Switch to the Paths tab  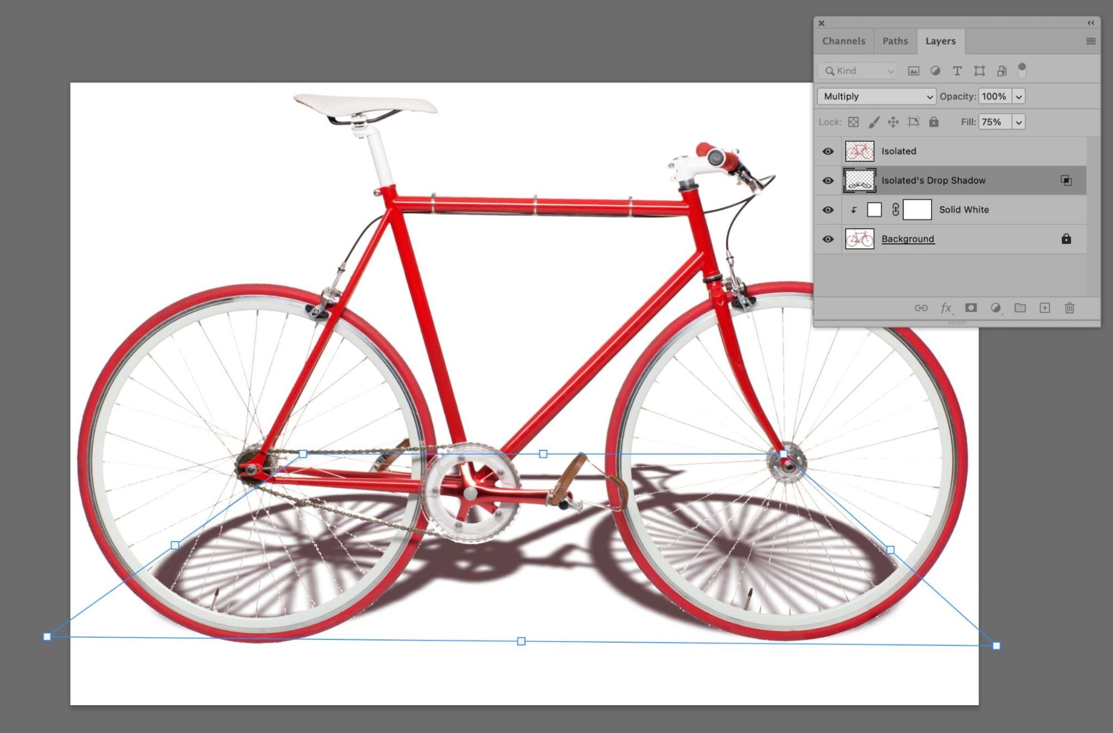point(895,41)
